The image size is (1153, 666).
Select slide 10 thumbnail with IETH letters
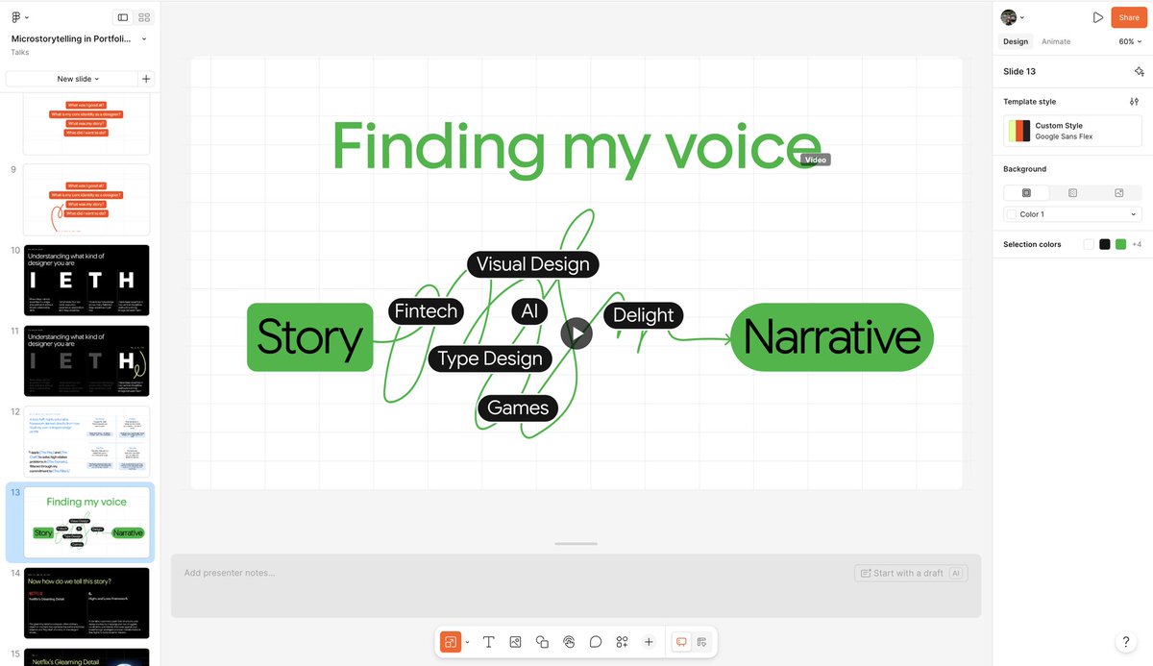pyautogui.click(x=86, y=280)
